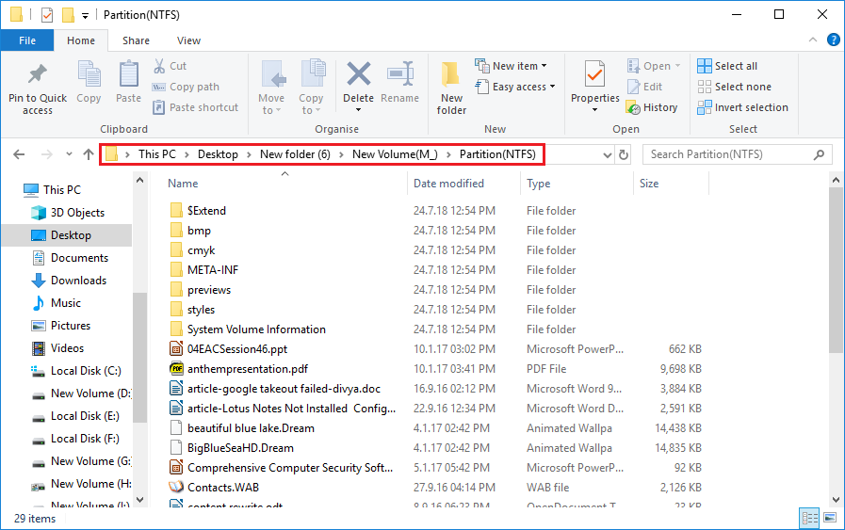The image size is (845, 530).
Task: Click the Copy clipboard icon
Action: coord(89,73)
